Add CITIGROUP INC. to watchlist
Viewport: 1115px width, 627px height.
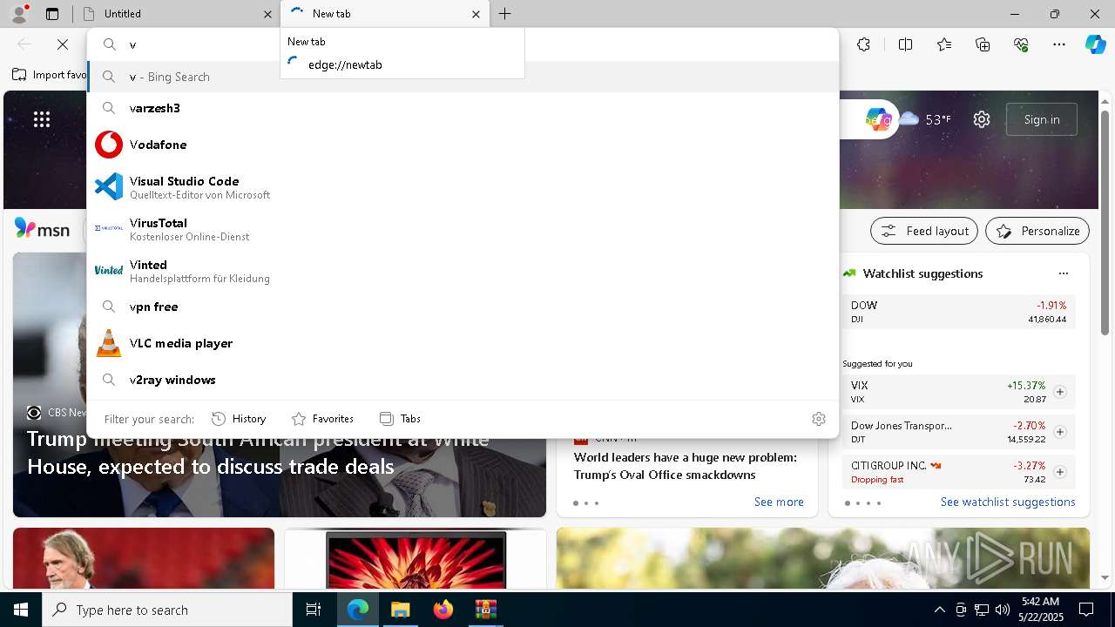tap(1060, 472)
